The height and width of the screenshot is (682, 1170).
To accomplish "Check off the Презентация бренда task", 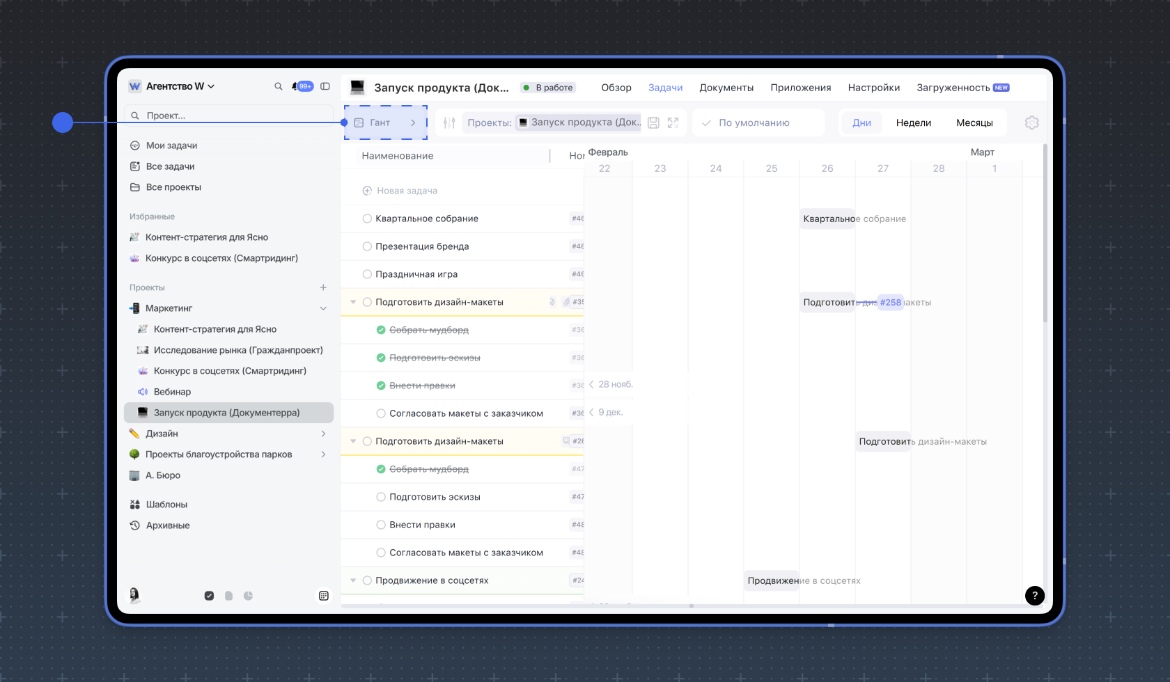I will coord(367,246).
